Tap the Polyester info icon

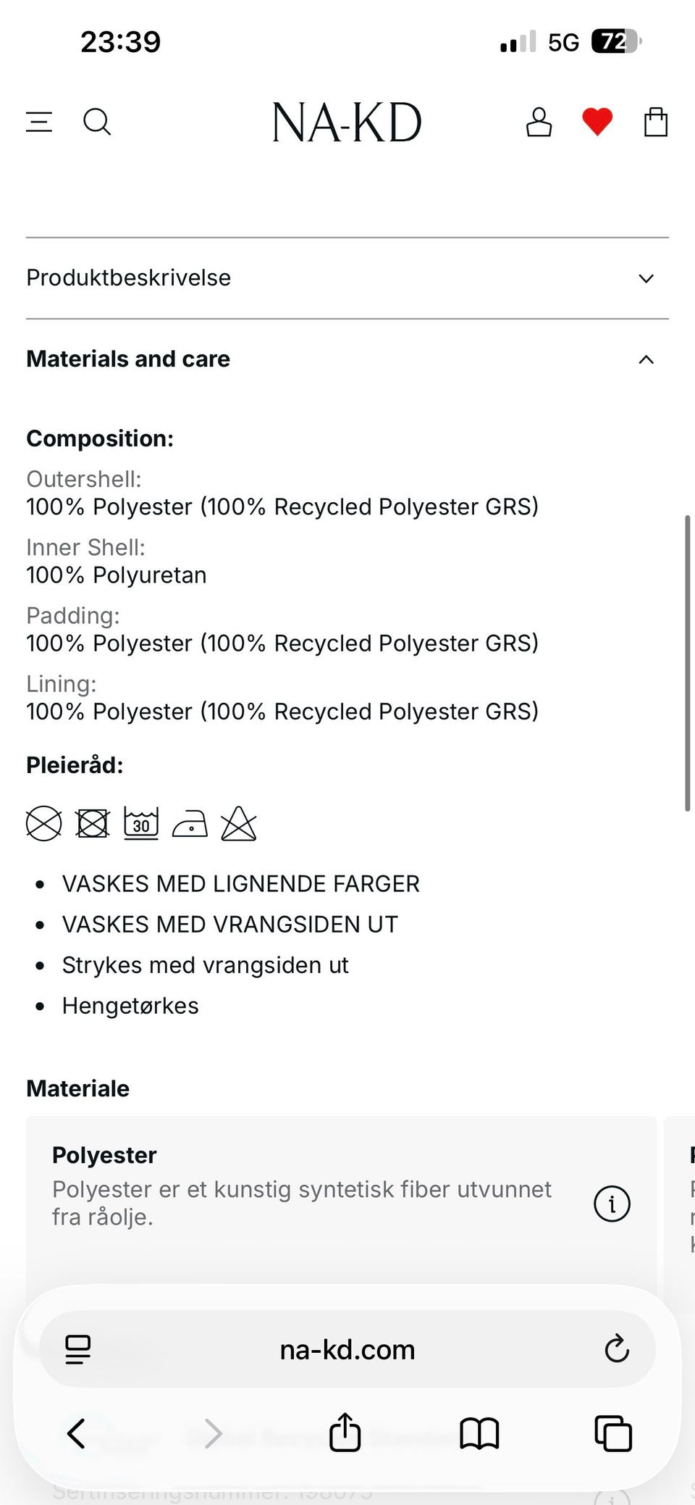612,1204
